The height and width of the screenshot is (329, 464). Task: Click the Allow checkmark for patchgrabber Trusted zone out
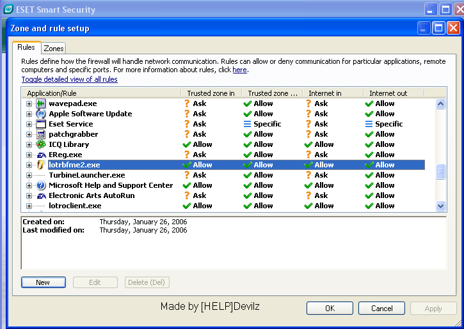point(248,134)
